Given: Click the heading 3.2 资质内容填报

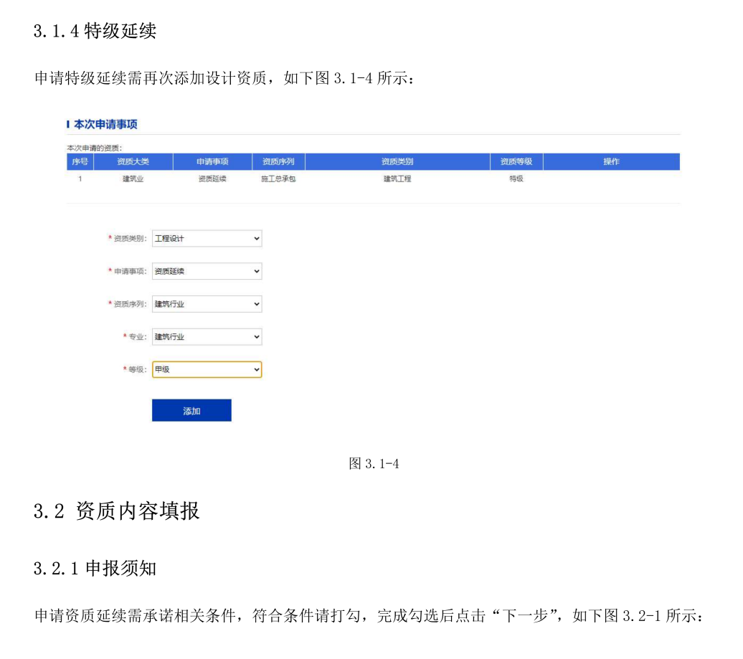Looking at the screenshot, I should click(117, 511).
